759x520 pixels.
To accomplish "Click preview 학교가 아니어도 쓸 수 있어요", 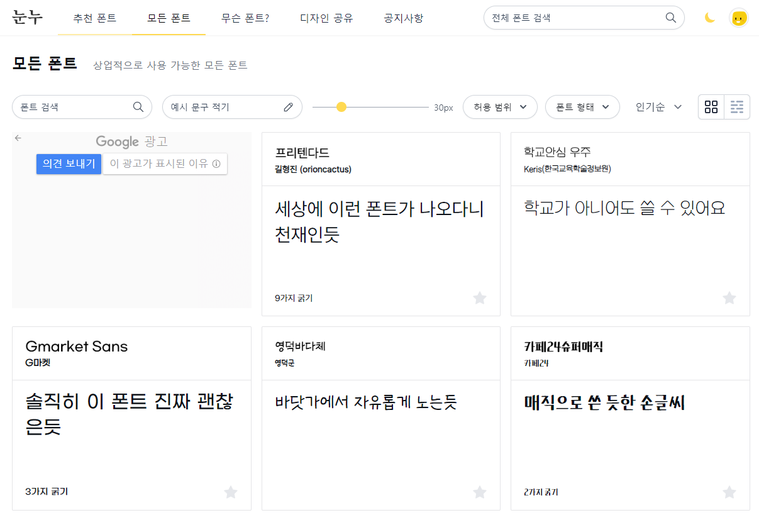I will (624, 207).
